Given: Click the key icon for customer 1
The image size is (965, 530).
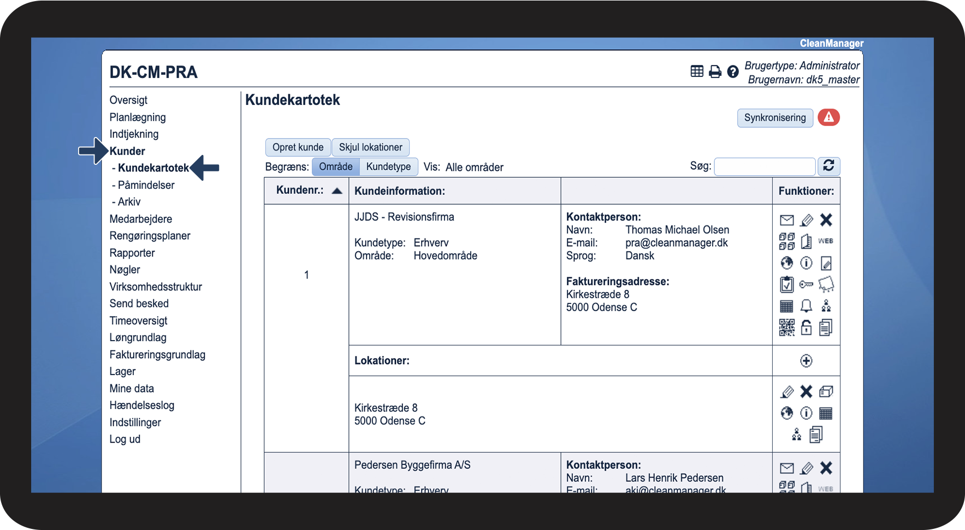Looking at the screenshot, I should 806,284.
